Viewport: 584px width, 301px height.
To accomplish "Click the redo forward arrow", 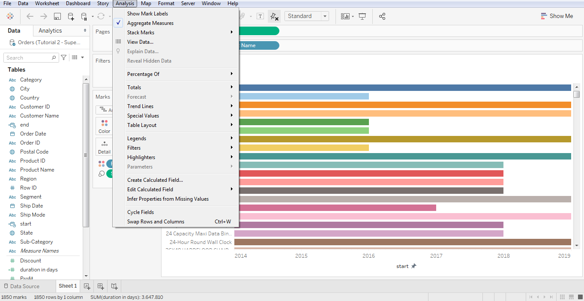I will coord(44,16).
